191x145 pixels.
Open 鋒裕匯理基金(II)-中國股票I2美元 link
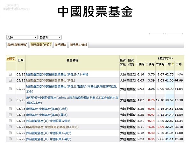click(48, 121)
